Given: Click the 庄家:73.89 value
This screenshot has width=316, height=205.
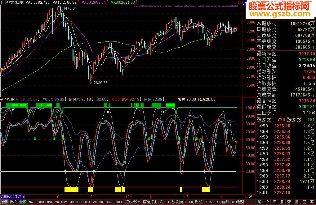Looking at the screenshot, I should click(153, 100).
